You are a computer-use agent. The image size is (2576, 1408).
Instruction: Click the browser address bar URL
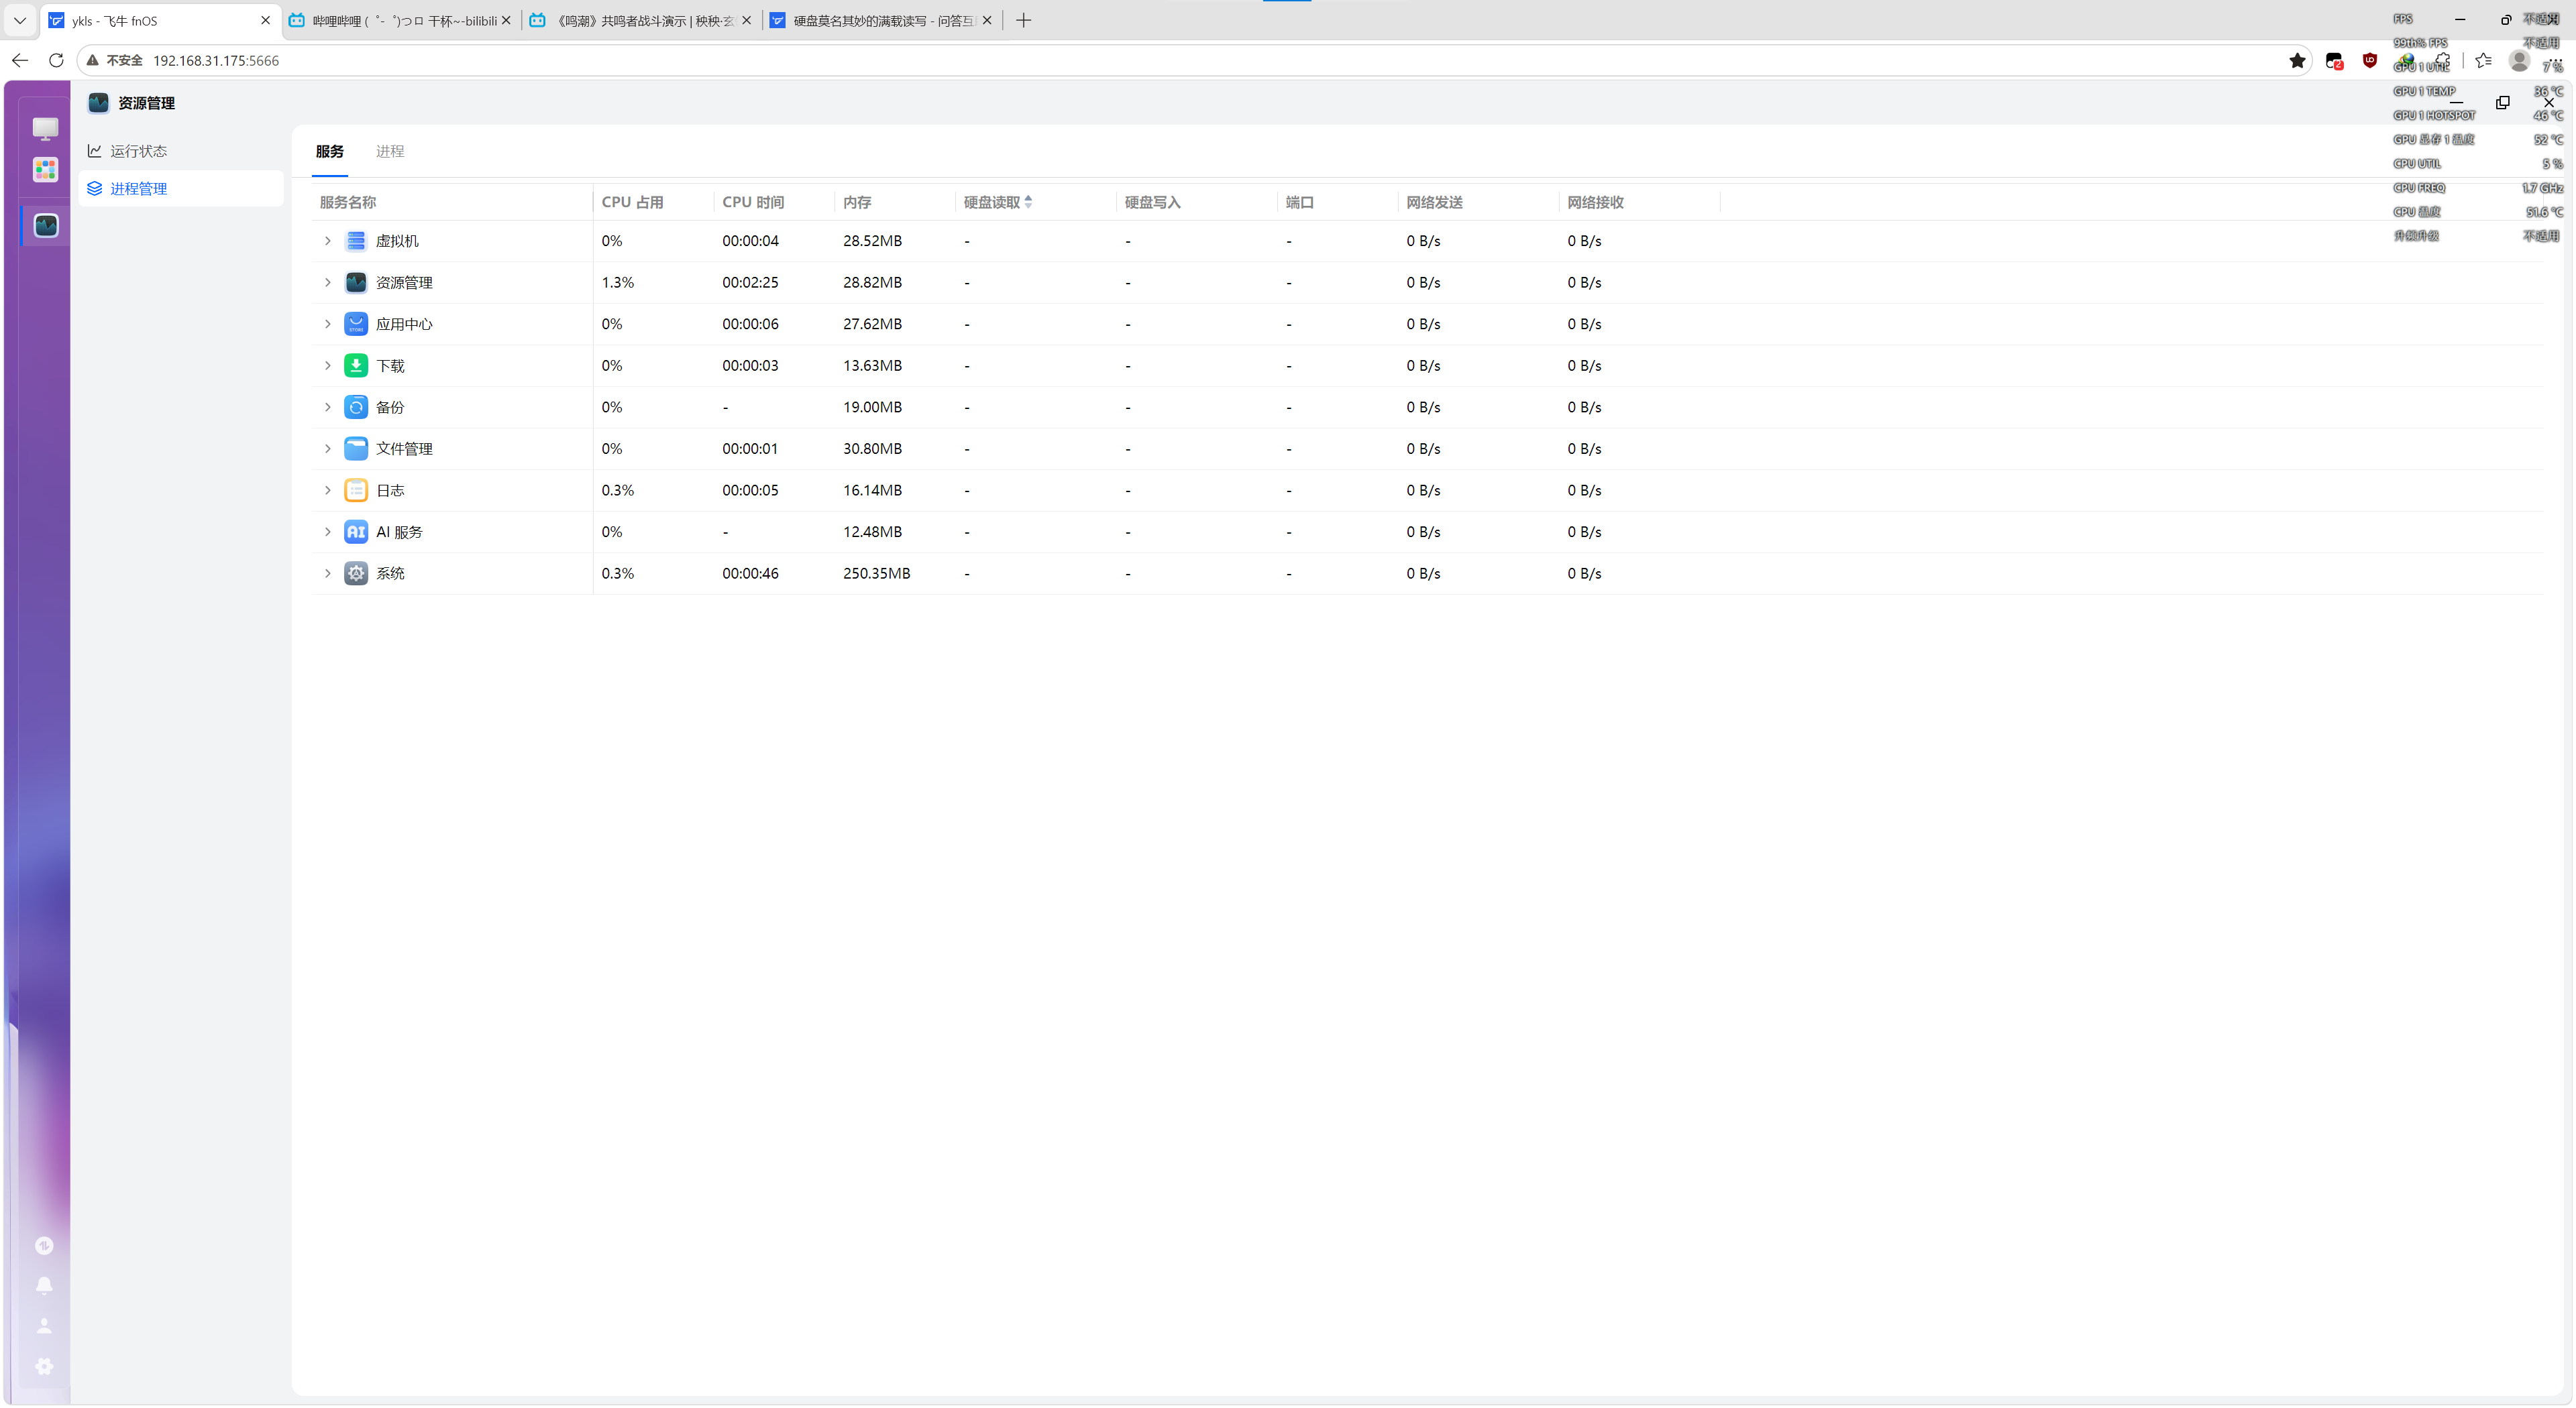[216, 61]
